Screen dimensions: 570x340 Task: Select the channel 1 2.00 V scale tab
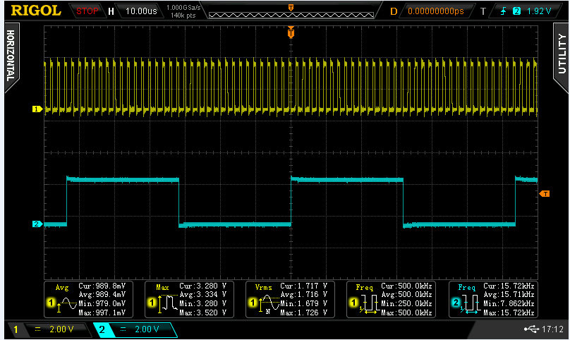(49, 329)
